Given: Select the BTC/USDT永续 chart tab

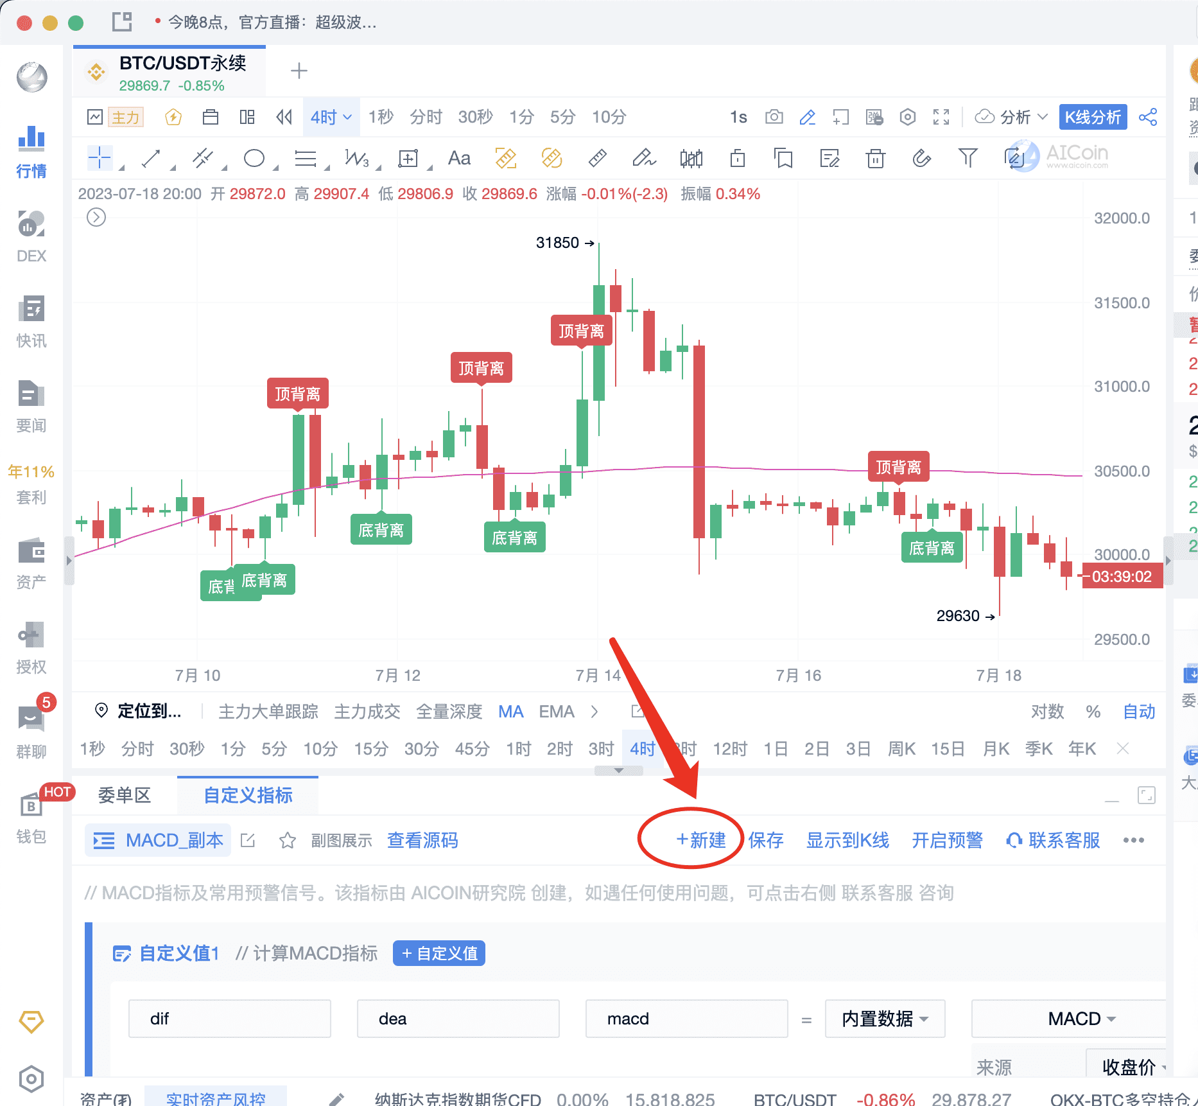Looking at the screenshot, I should coord(169,73).
